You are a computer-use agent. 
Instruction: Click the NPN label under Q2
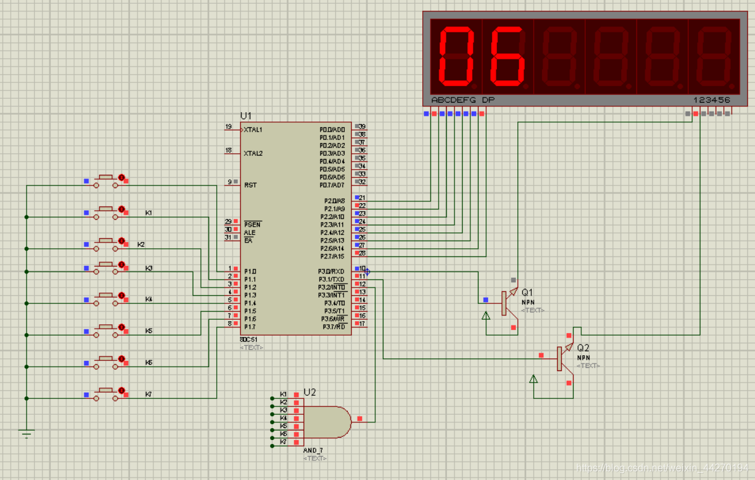[x=584, y=358]
